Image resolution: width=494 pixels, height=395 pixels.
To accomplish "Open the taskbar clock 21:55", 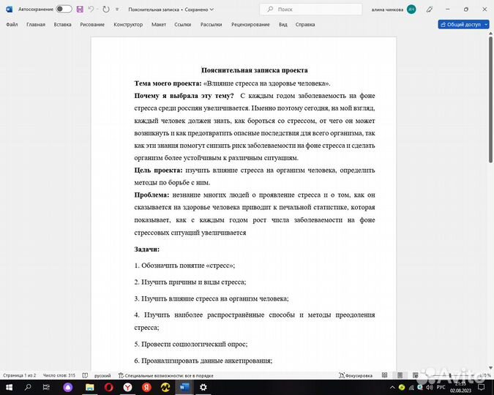I will tap(460, 387).
